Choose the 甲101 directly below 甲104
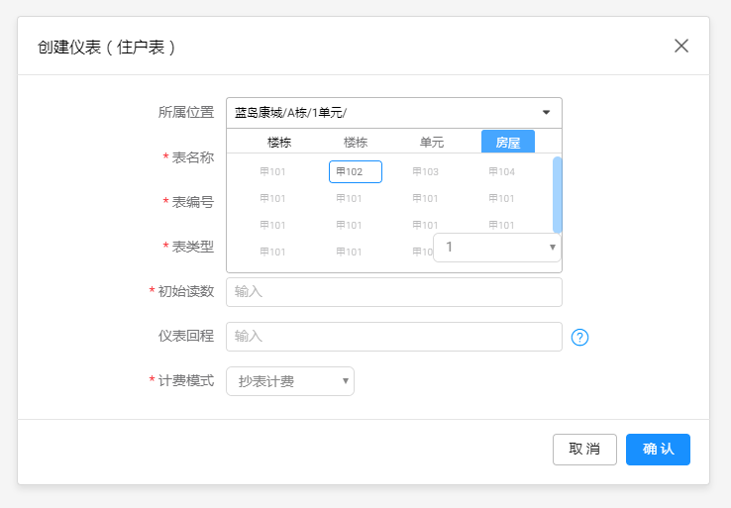The width and height of the screenshot is (731, 508). click(x=501, y=198)
